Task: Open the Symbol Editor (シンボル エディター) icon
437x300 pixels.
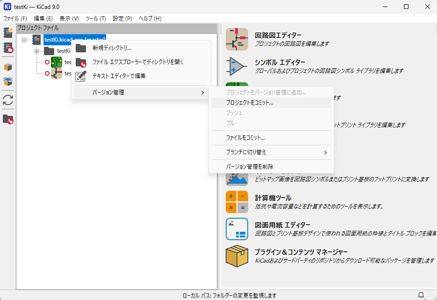Action: pos(237,66)
